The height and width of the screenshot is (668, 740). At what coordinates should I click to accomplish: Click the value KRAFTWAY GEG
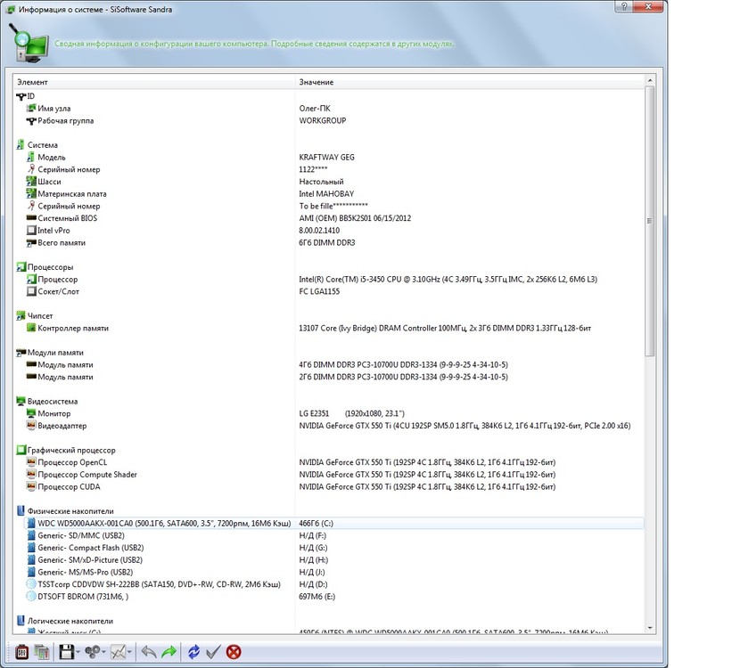point(326,157)
